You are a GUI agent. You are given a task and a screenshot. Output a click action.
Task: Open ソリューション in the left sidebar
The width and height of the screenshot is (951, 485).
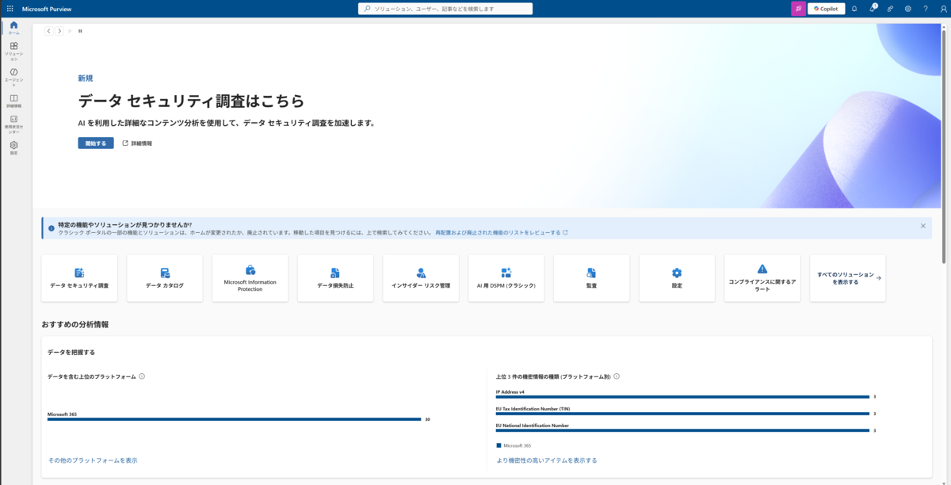(13, 52)
